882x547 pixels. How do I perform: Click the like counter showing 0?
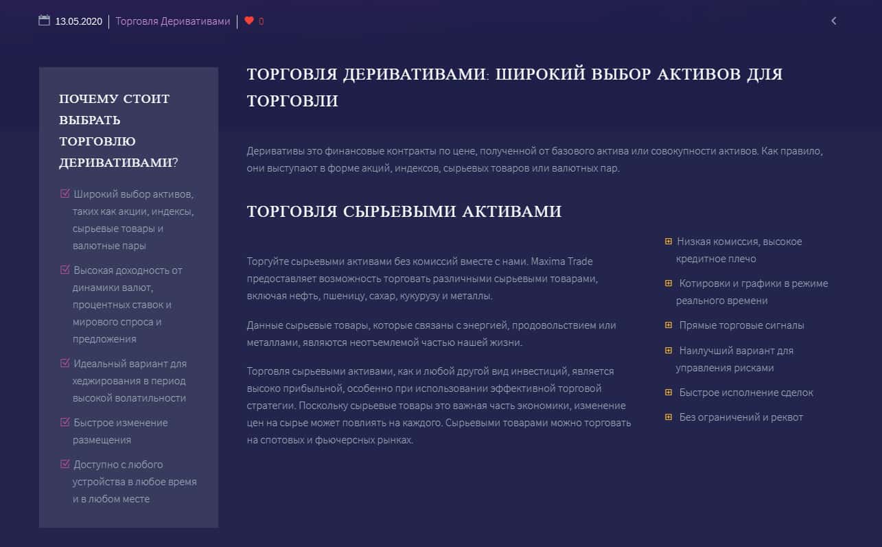(262, 21)
